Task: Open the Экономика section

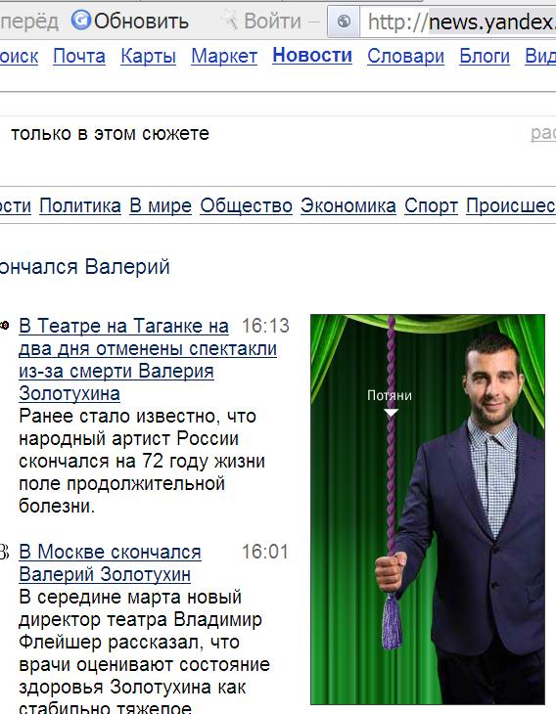Action: tap(348, 205)
